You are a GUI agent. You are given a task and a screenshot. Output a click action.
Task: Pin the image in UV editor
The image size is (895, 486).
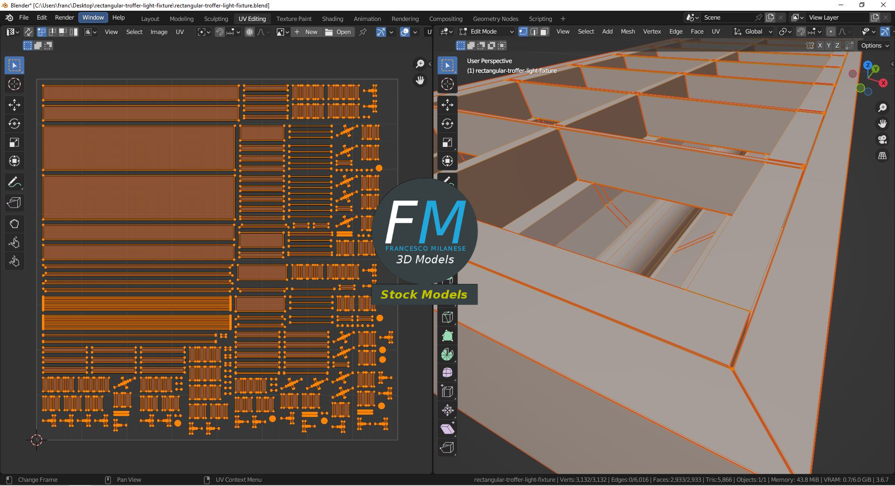[363, 32]
